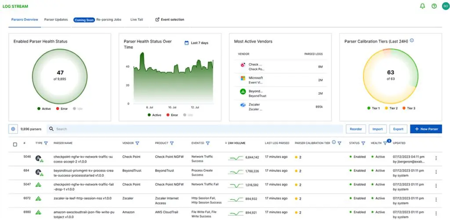Click the parser table settings gear icon

13,129
